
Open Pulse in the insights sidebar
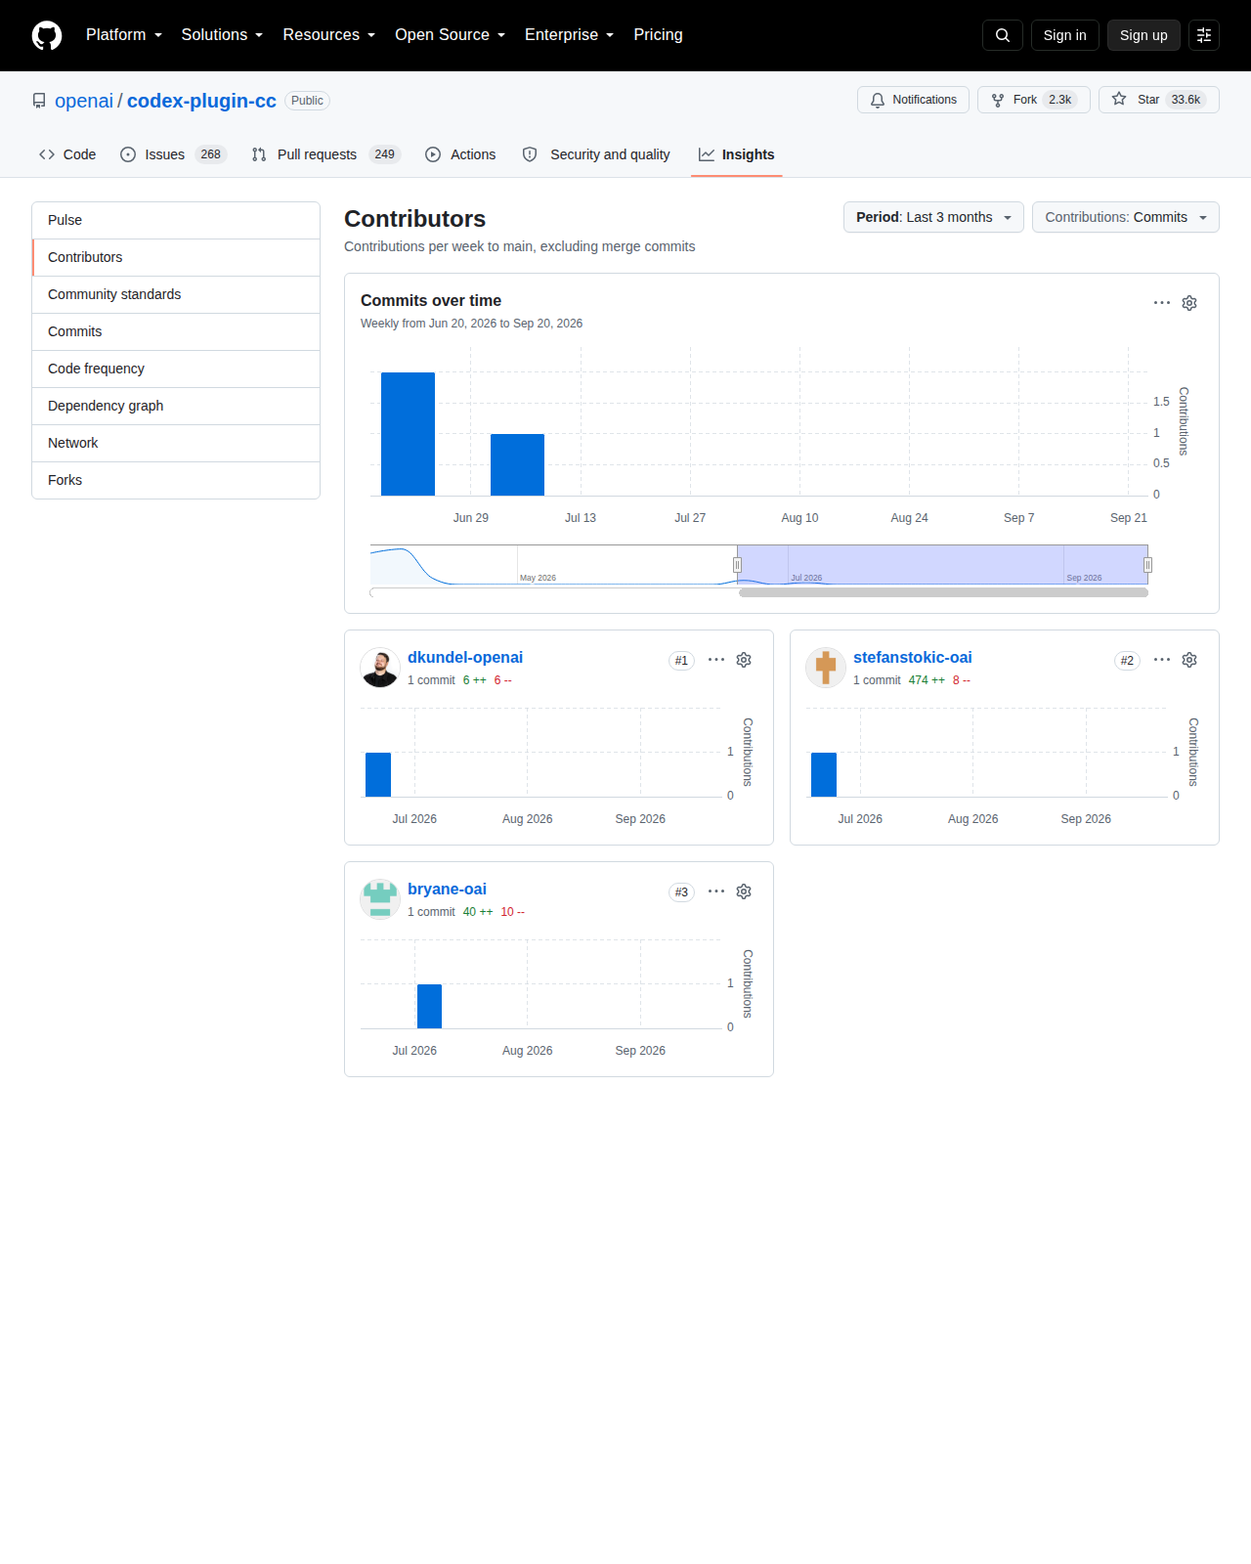[x=176, y=221]
